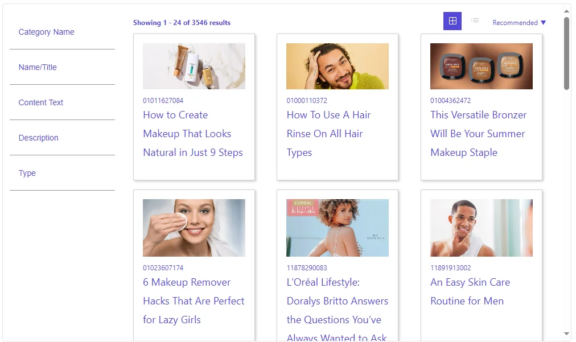Open the makeup remover woman thumbnail
The width and height of the screenshot is (576, 342).
pyautogui.click(x=194, y=228)
